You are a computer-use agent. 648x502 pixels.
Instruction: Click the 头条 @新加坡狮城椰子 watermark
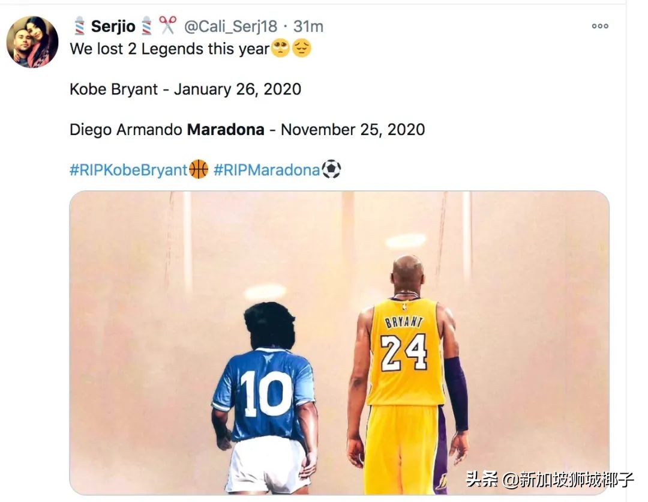click(550, 479)
